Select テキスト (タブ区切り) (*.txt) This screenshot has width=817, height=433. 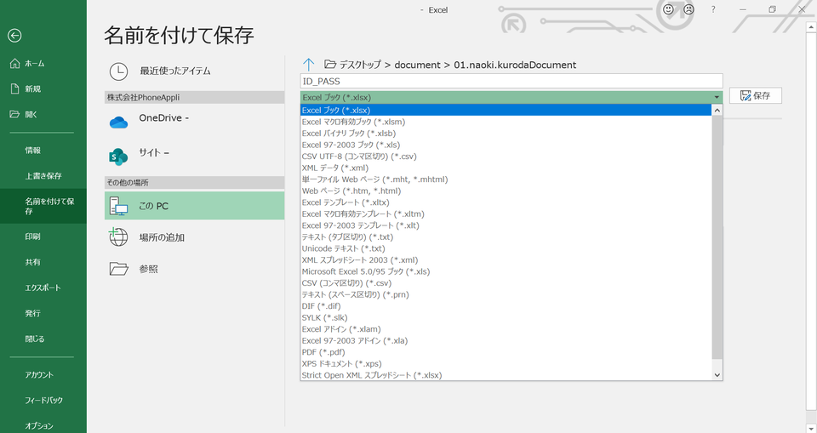coord(506,236)
